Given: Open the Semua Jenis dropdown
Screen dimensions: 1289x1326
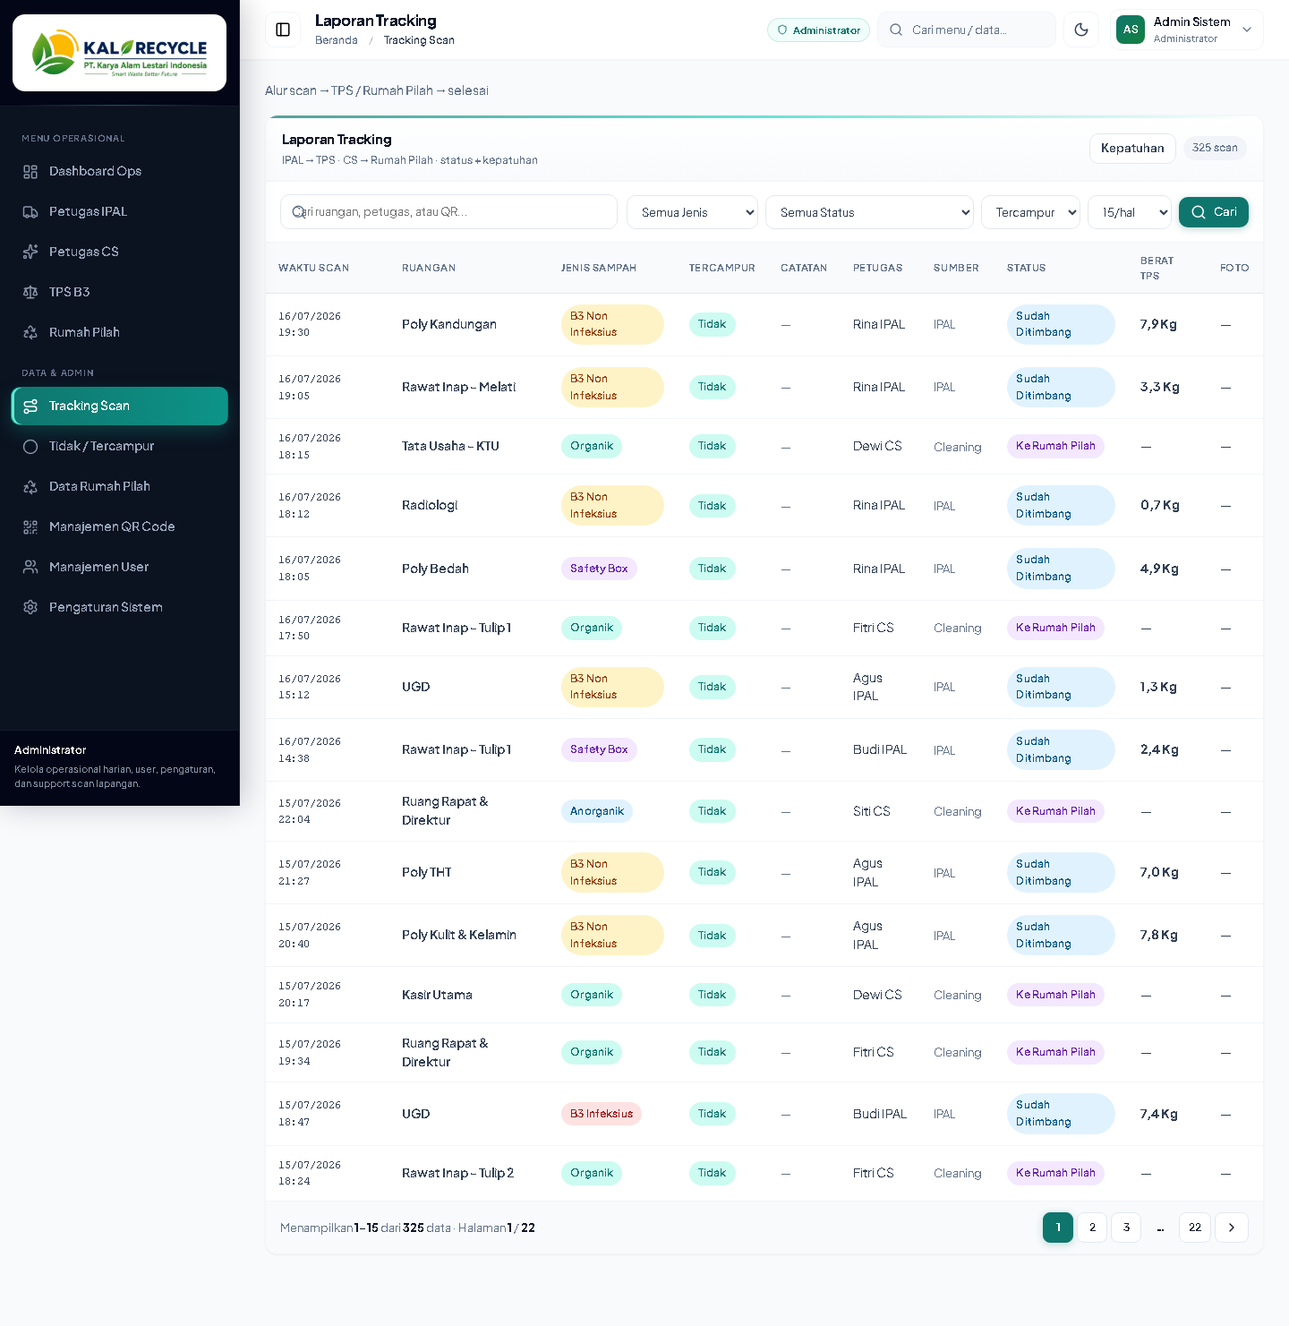Looking at the screenshot, I should coord(692,212).
